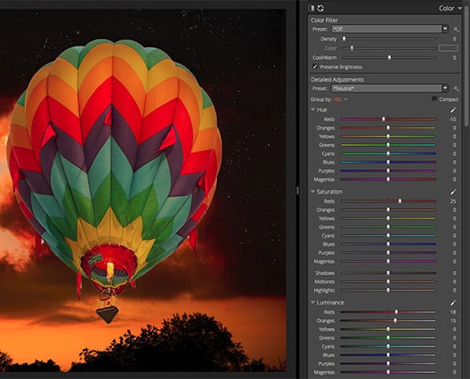Click the Luminance Reds value 18
The image size is (470, 379).
point(454,312)
